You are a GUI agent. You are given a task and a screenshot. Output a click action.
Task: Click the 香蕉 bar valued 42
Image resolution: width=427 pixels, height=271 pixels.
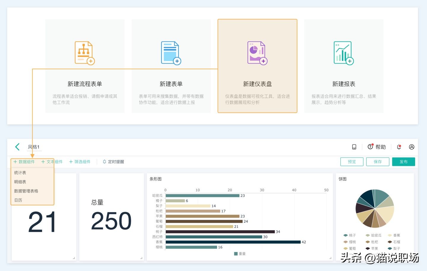(233, 242)
